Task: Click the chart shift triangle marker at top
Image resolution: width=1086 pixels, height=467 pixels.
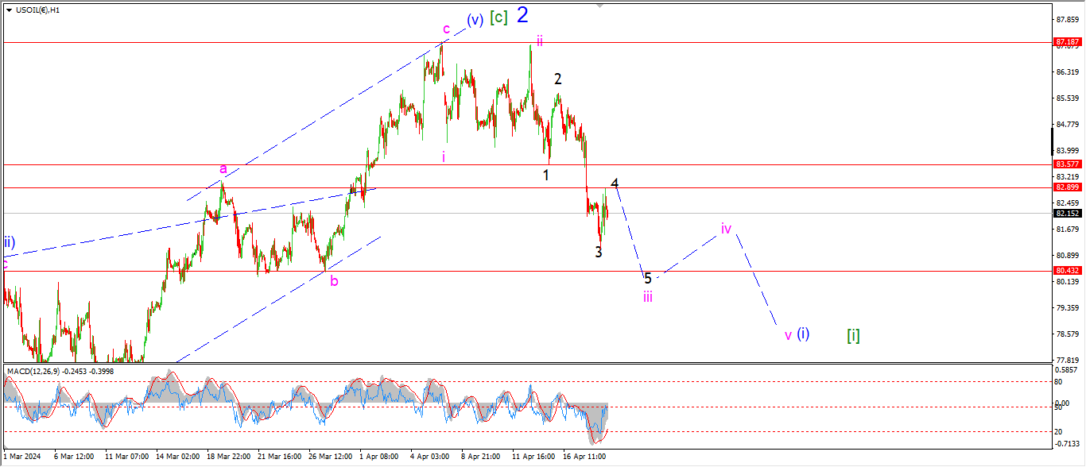Action: (599, 5)
